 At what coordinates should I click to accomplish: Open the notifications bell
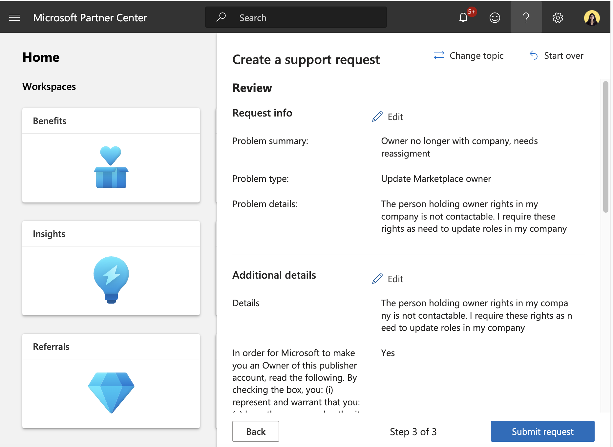tap(463, 17)
